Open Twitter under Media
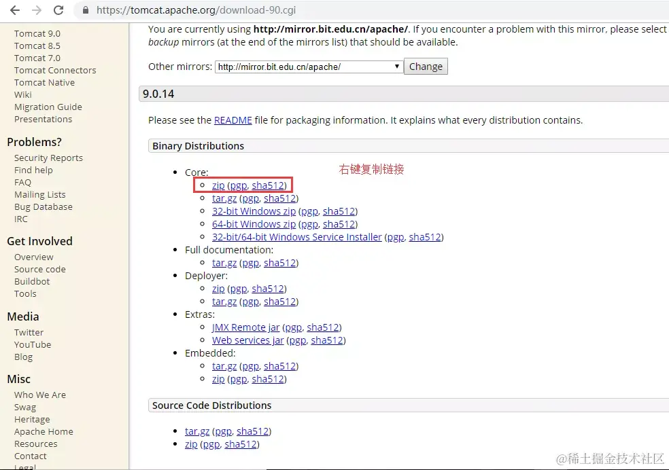Viewport: 669px width, 470px height. point(29,332)
